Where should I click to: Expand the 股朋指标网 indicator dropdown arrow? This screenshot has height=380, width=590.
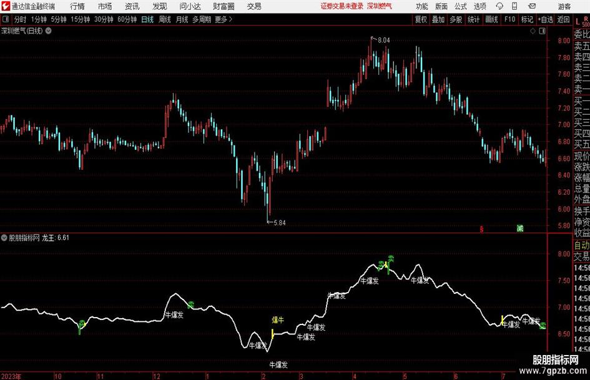(x=4, y=237)
